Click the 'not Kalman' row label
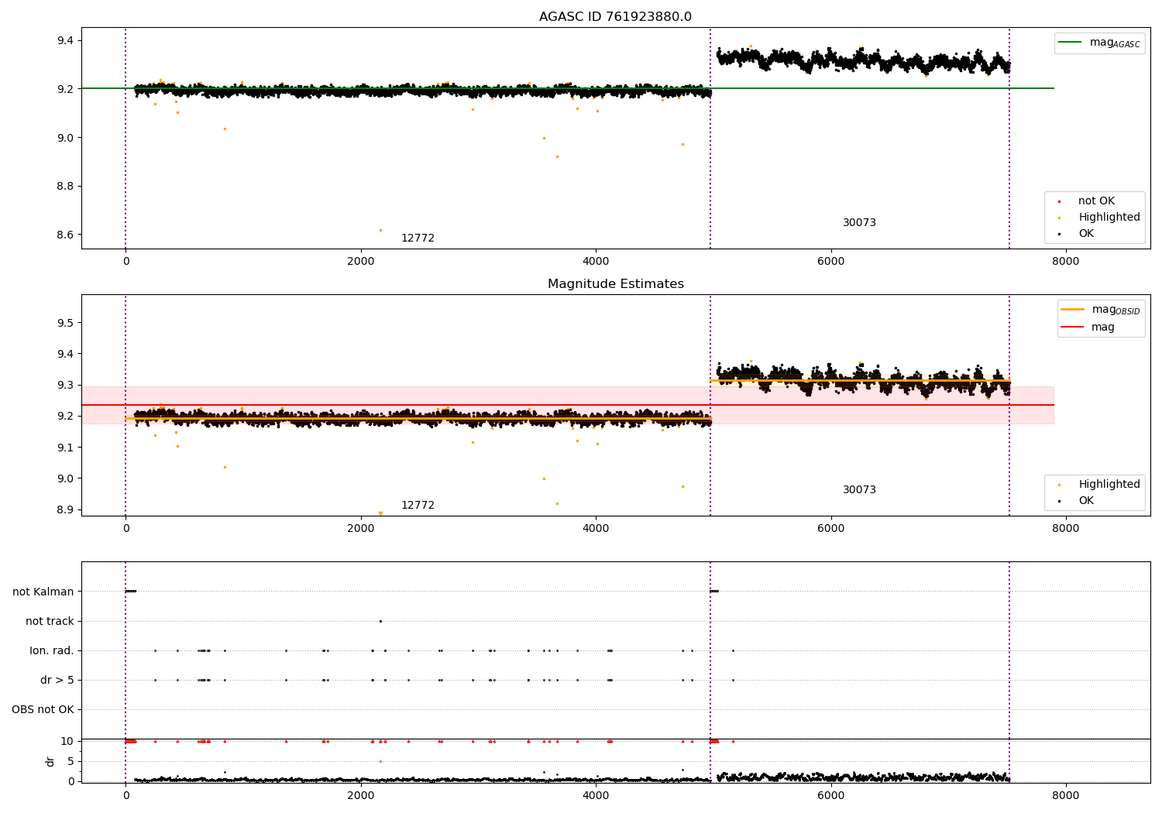 [43, 592]
